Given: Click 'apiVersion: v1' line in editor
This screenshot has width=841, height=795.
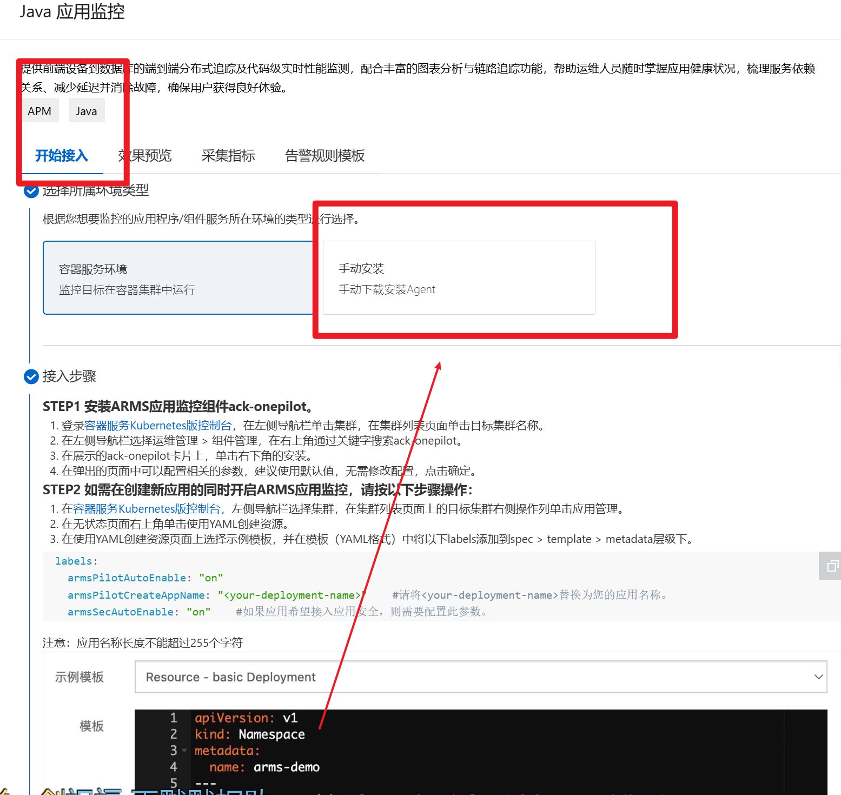Looking at the screenshot, I should (246, 718).
